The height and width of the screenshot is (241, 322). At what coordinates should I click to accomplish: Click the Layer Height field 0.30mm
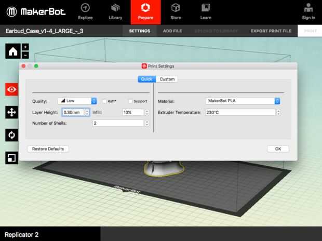(73, 112)
